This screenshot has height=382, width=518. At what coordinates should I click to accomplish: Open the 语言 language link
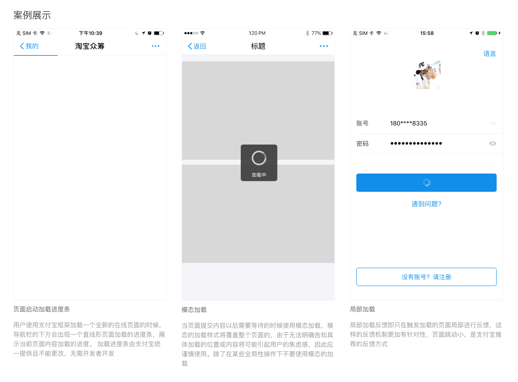click(x=490, y=54)
